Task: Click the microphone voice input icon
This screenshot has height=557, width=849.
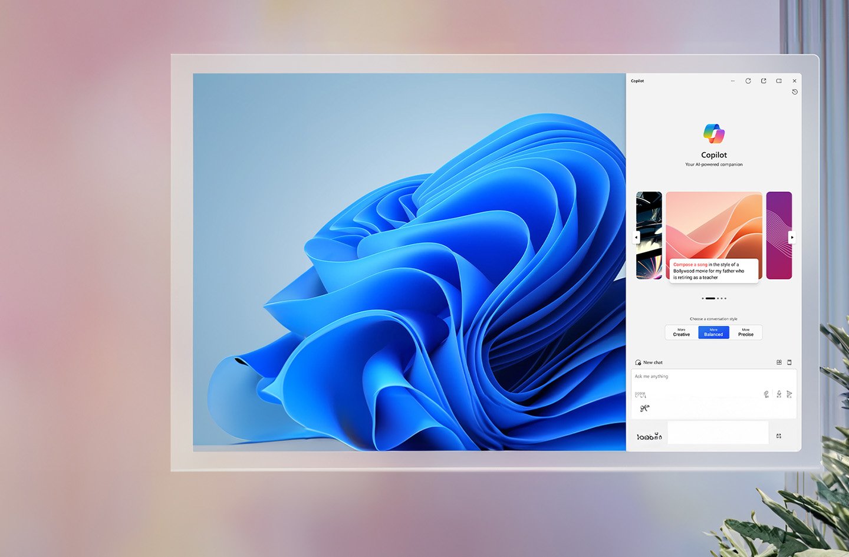Action: pos(779,394)
